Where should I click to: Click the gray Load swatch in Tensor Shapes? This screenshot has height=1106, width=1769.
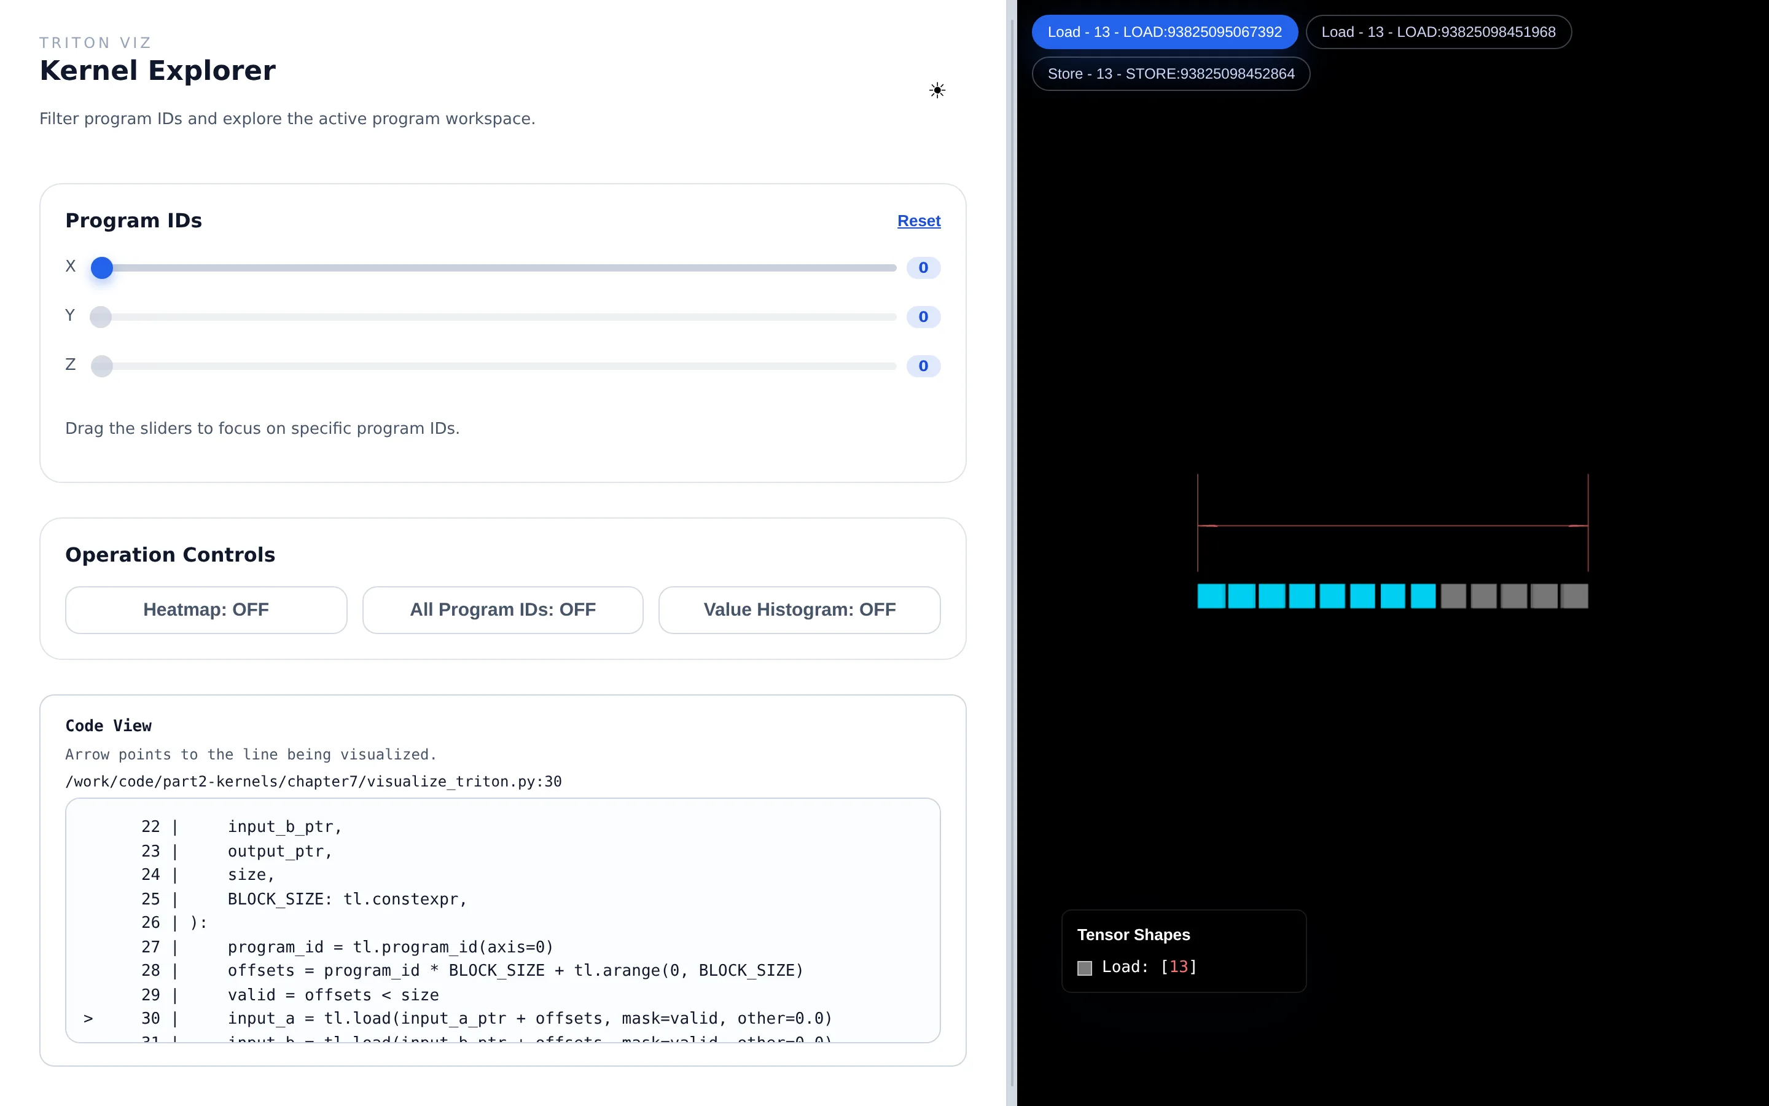[x=1084, y=968]
